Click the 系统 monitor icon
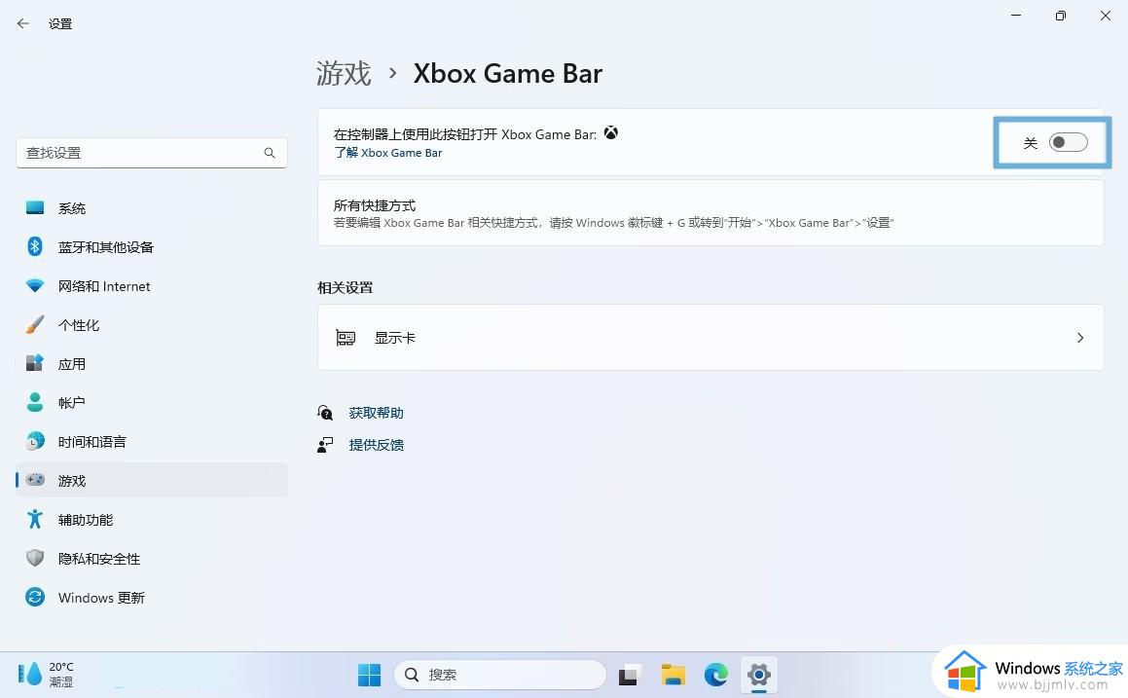1128x698 pixels. click(34, 208)
